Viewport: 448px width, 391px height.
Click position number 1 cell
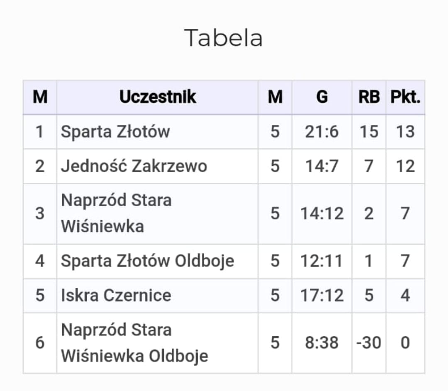(x=40, y=132)
